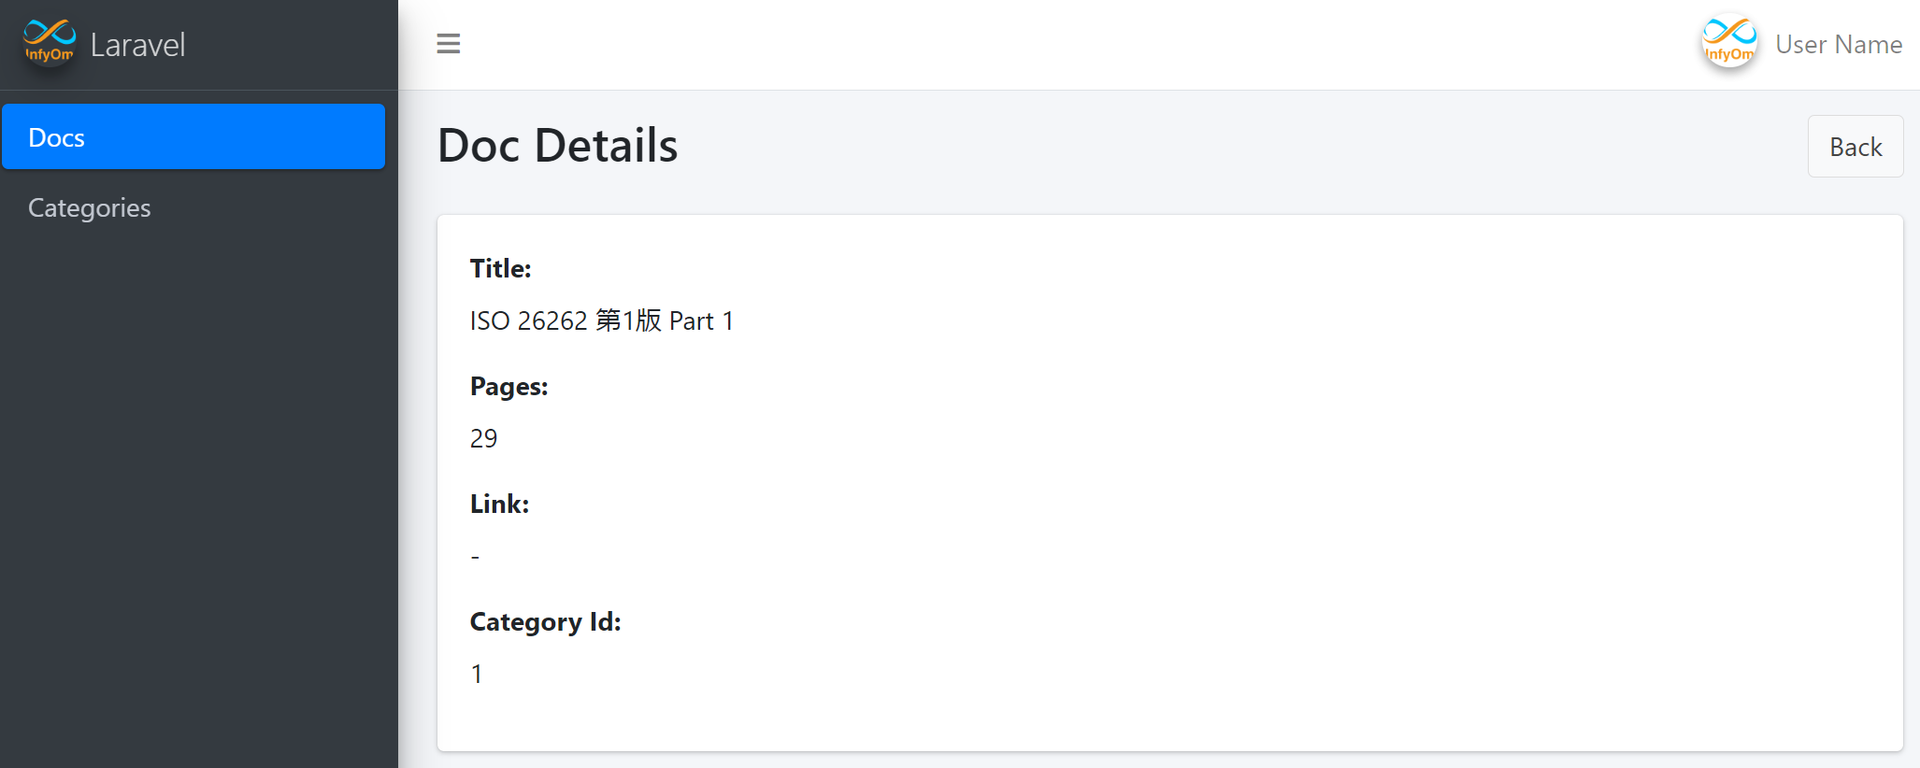Click the Title field label
The height and width of the screenshot is (768, 1920).
coord(500,269)
